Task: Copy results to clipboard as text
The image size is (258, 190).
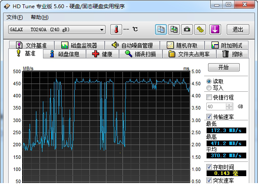Action: 161,29
